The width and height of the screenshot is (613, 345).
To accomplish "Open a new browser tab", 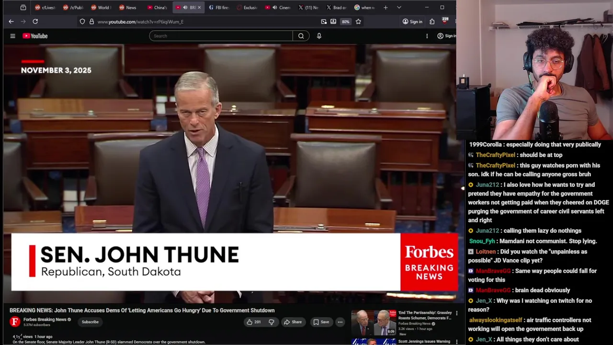I will (386, 8).
